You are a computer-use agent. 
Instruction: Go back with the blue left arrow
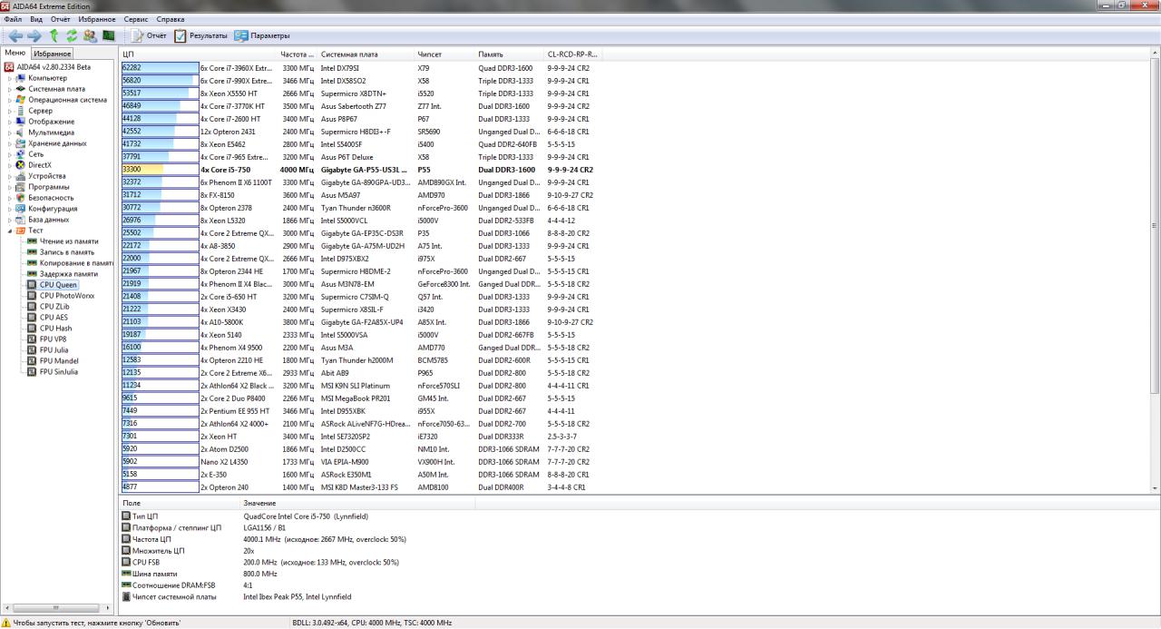tap(15, 35)
